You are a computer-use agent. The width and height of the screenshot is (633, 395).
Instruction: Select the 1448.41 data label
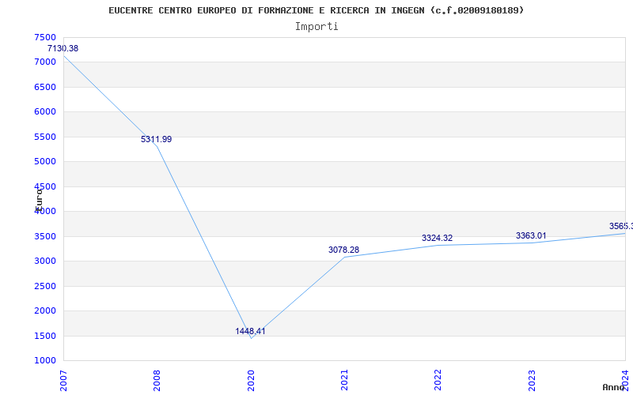(250, 331)
